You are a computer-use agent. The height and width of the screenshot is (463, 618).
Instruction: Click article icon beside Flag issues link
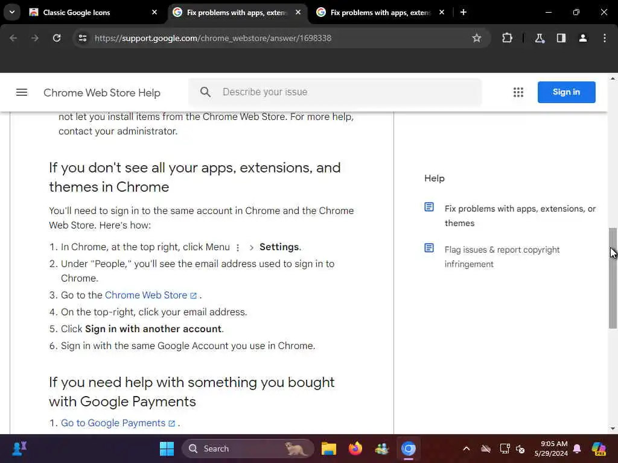pos(429,248)
